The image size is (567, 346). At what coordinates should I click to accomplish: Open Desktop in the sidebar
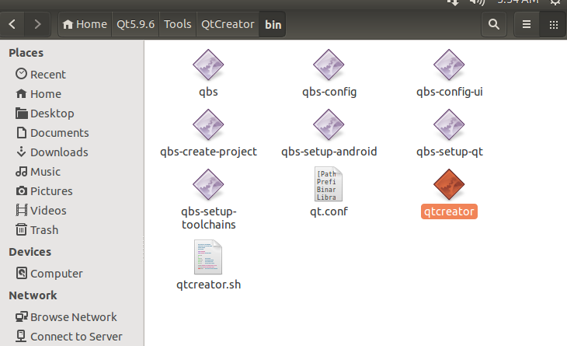click(45, 114)
